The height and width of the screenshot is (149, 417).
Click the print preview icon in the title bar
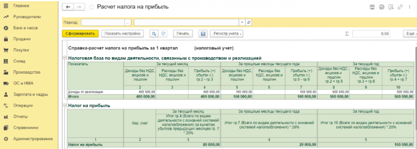pos(391,7)
